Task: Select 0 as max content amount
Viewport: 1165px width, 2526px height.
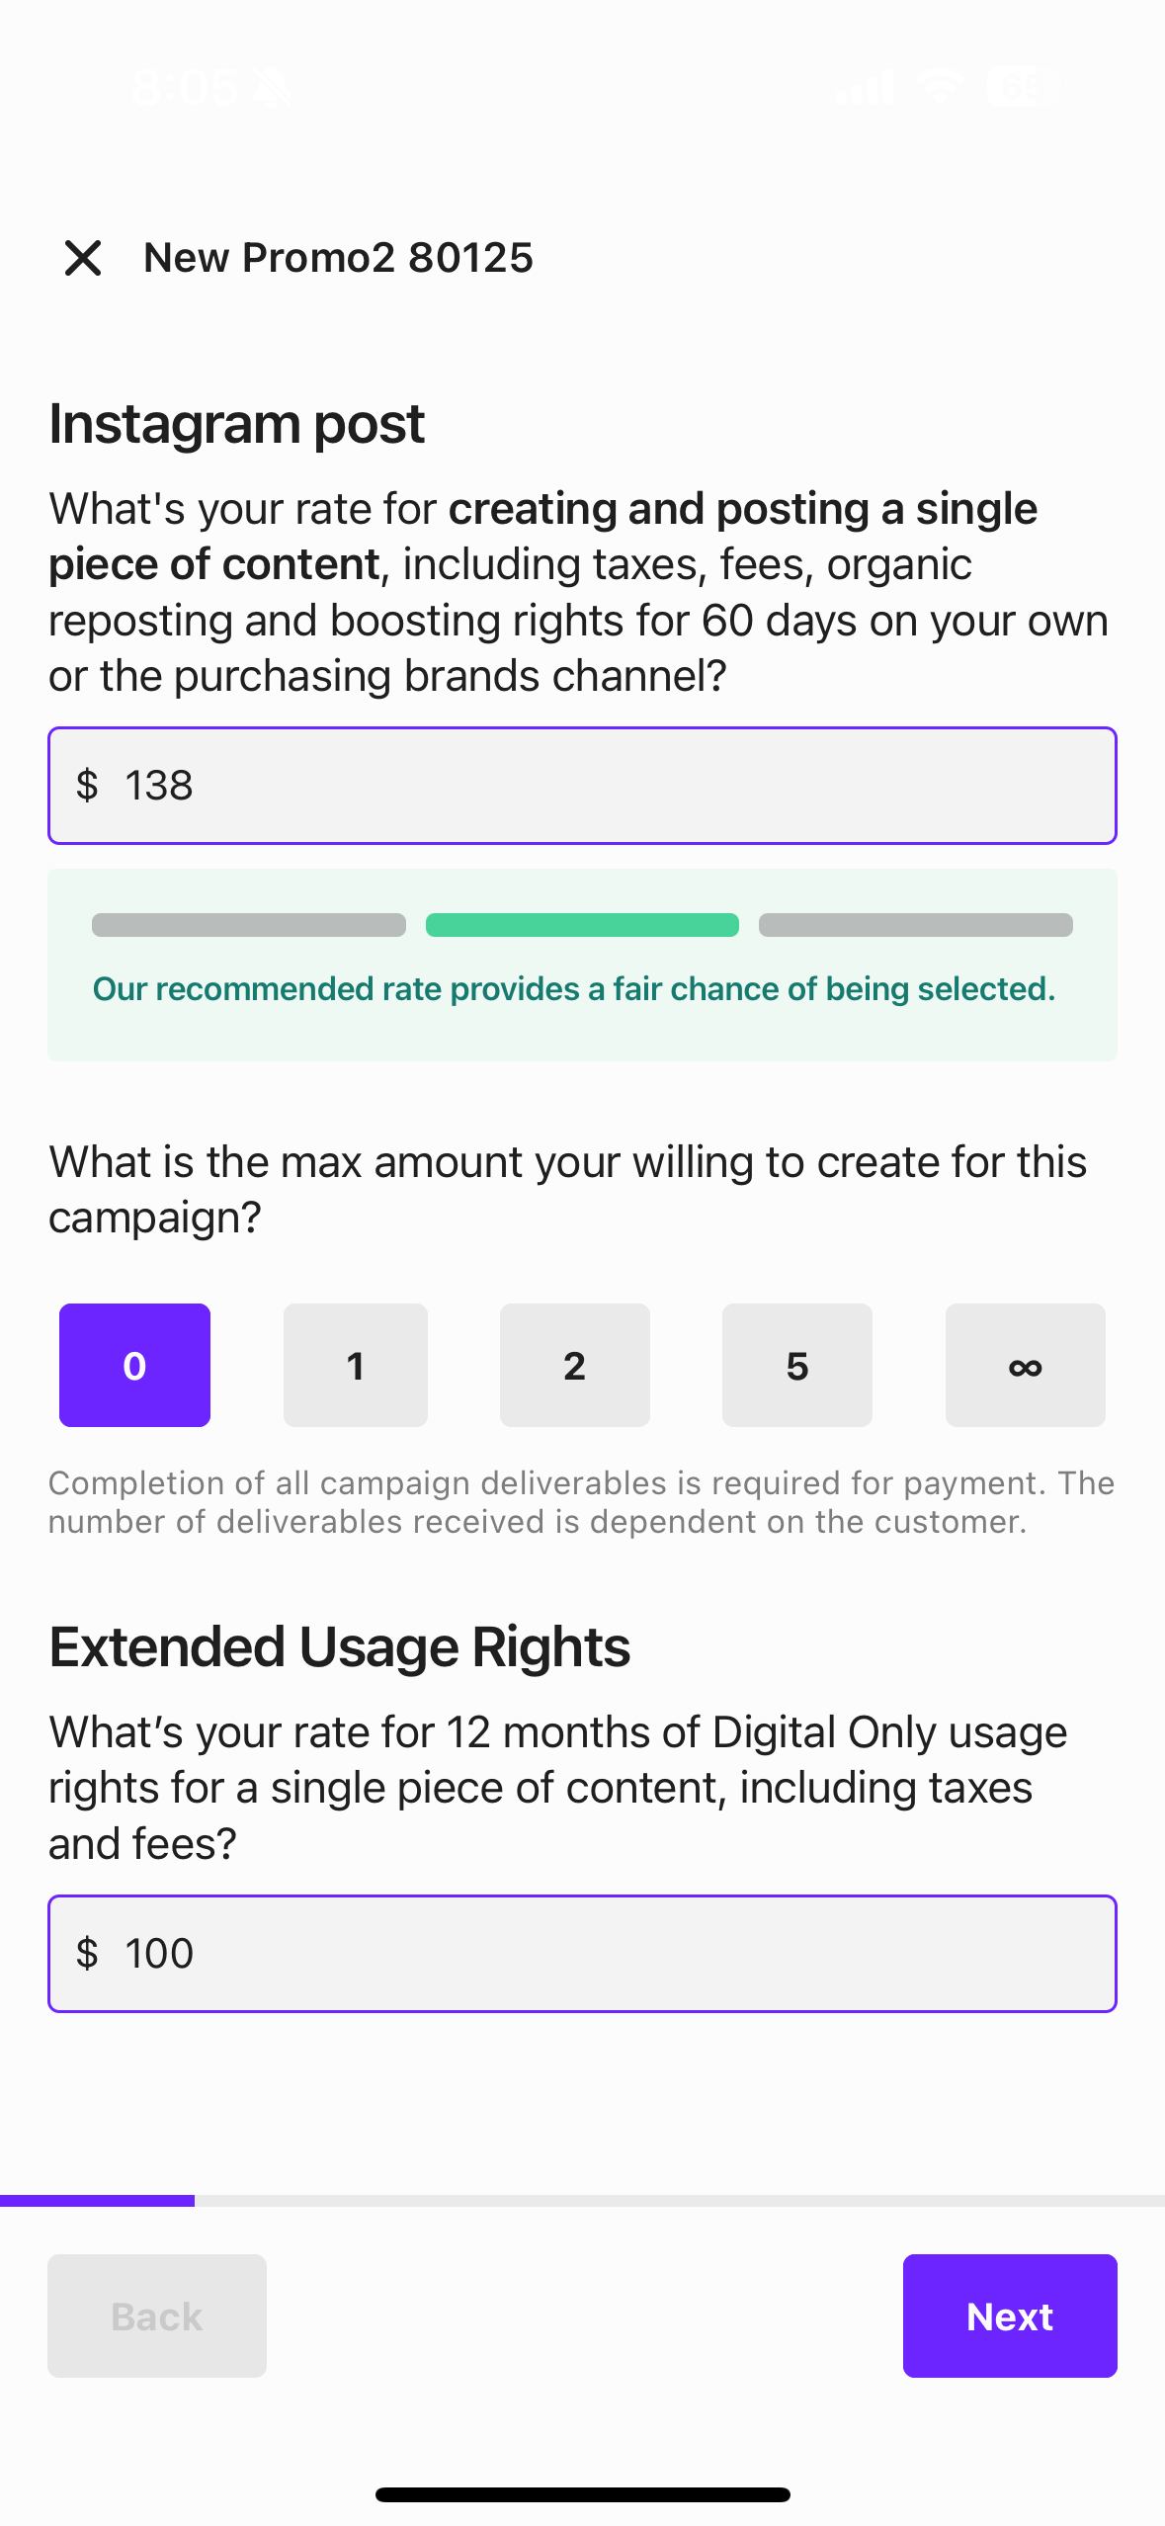Action: click(134, 1365)
